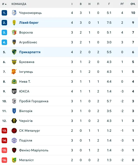Select the Прикарпаття team logo

pyautogui.click(x=14, y=52)
